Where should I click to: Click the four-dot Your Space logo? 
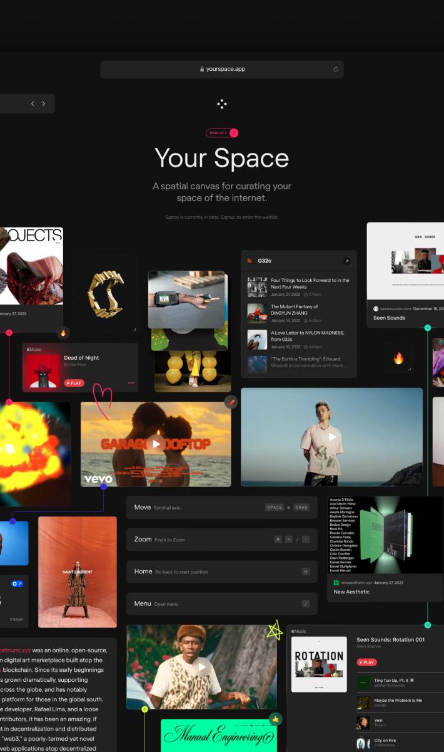coord(222,104)
